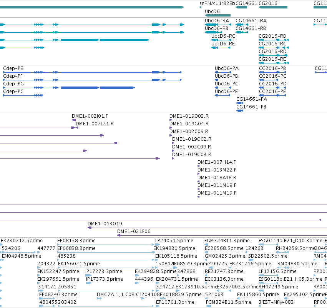Click the BAC end DME1-007L21.R
Image resolution: width=327 pixels, height=308 pixels.
[x=95, y=124]
